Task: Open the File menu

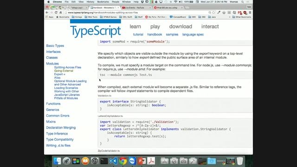Action: pyautogui.click(x=66, y=2)
